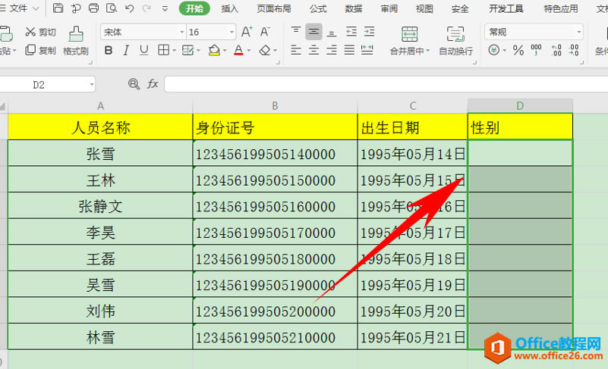The width and height of the screenshot is (608, 369).
Task: Toggle Underline formatting
Action: [x=143, y=51]
